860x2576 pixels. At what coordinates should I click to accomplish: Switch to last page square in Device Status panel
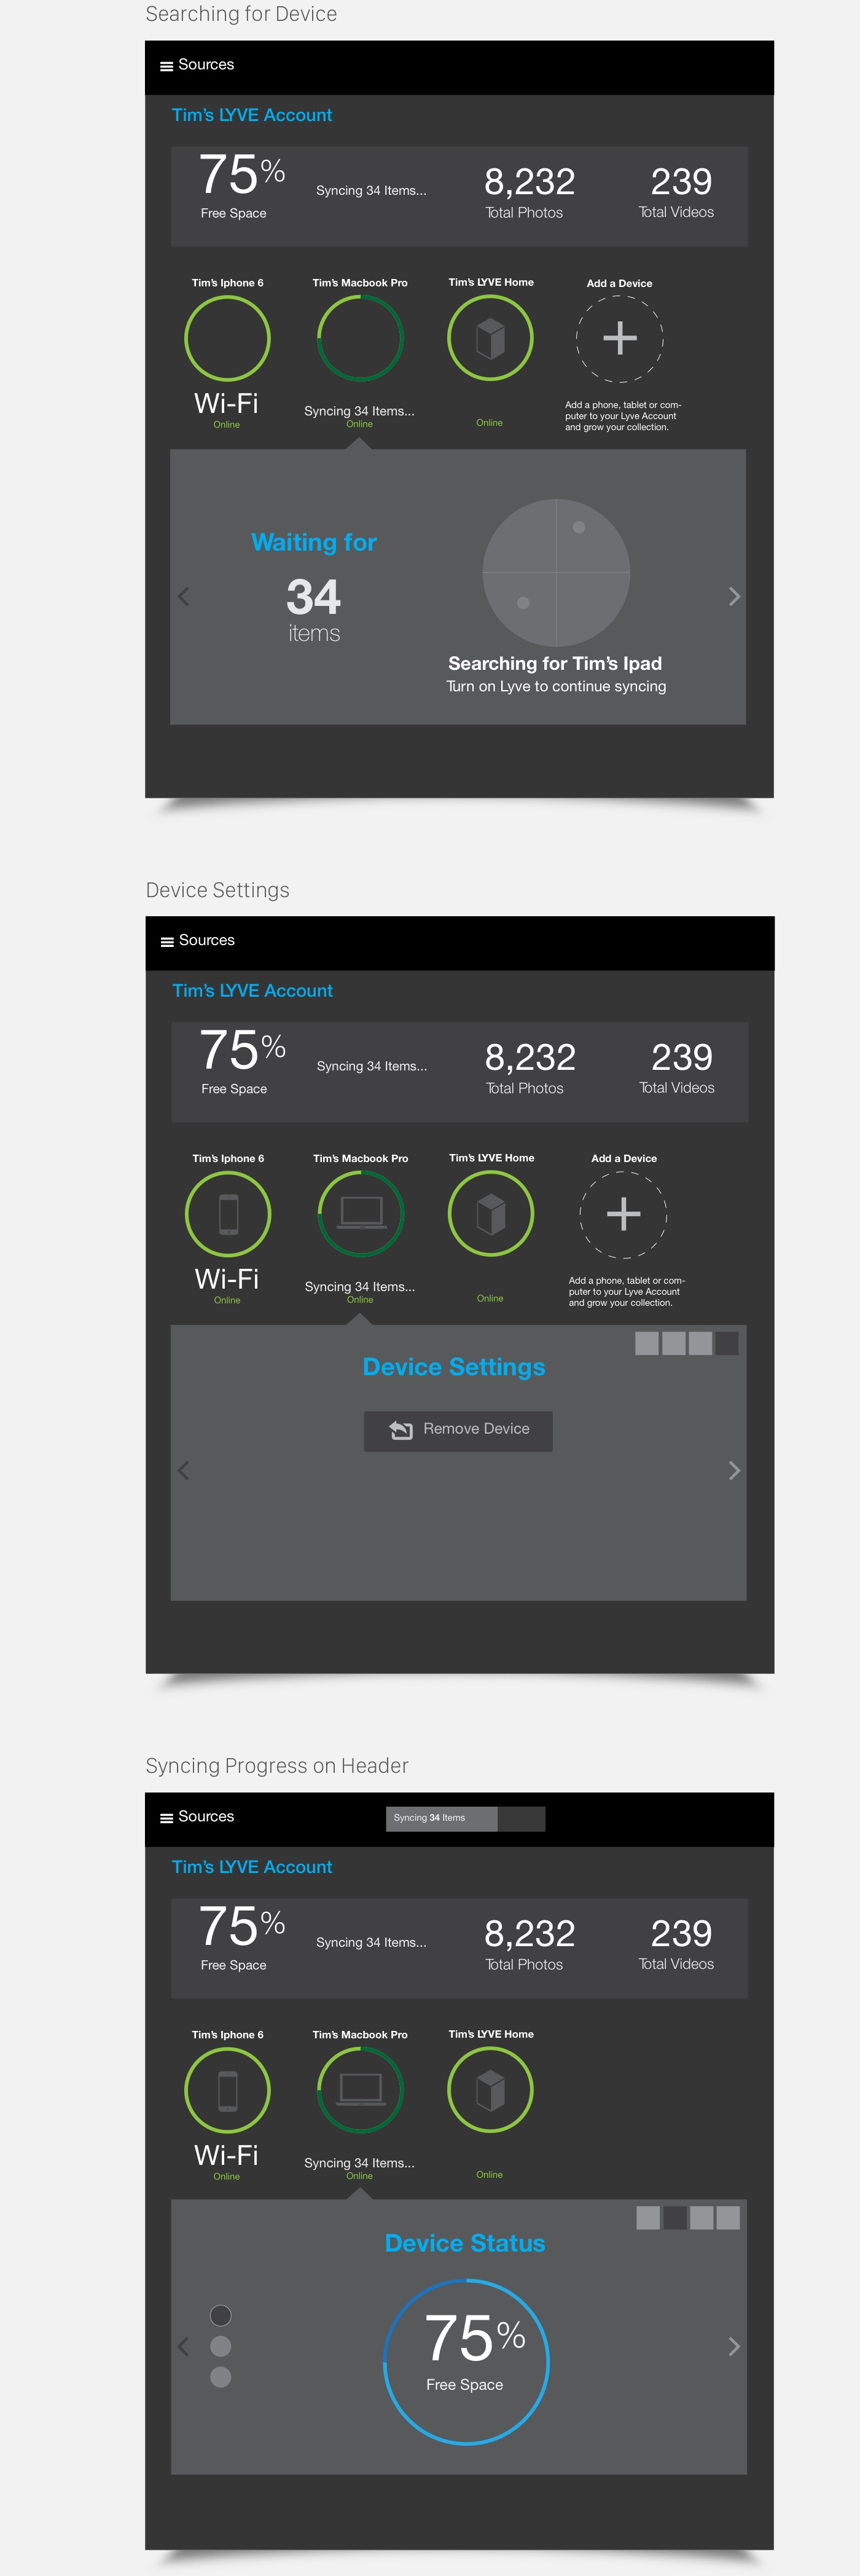coord(728,2218)
